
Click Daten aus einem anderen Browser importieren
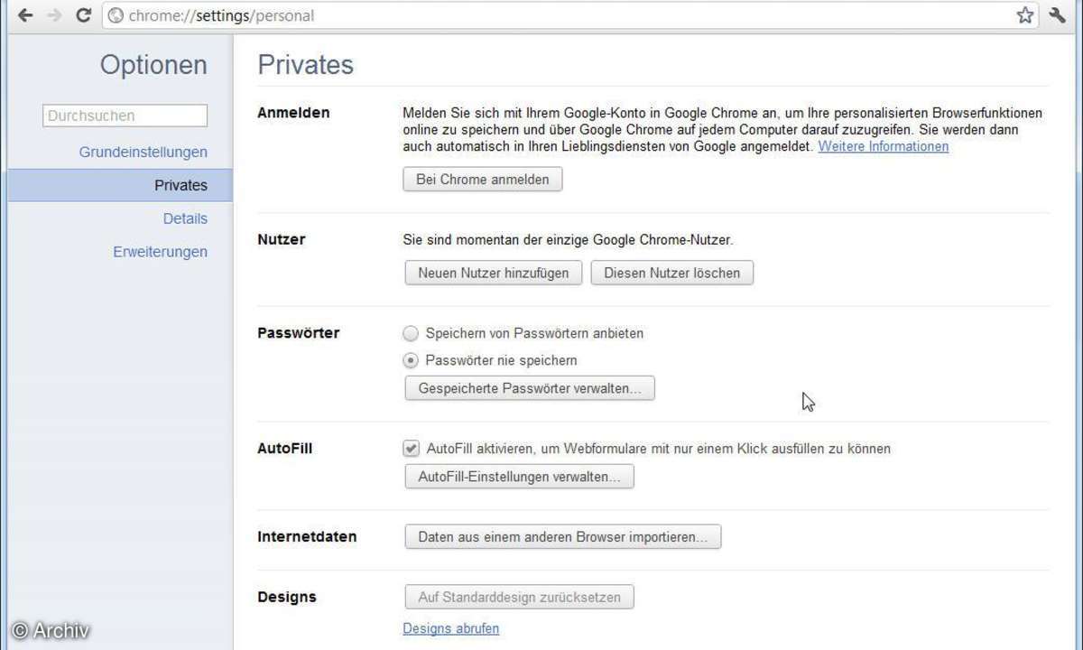[x=563, y=536]
